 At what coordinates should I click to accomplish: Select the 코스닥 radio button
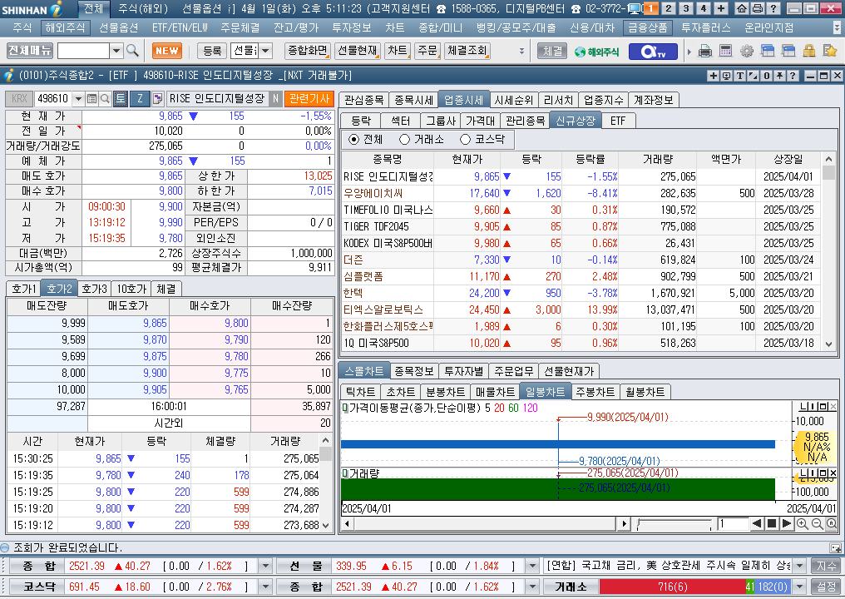pyautogui.click(x=465, y=140)
